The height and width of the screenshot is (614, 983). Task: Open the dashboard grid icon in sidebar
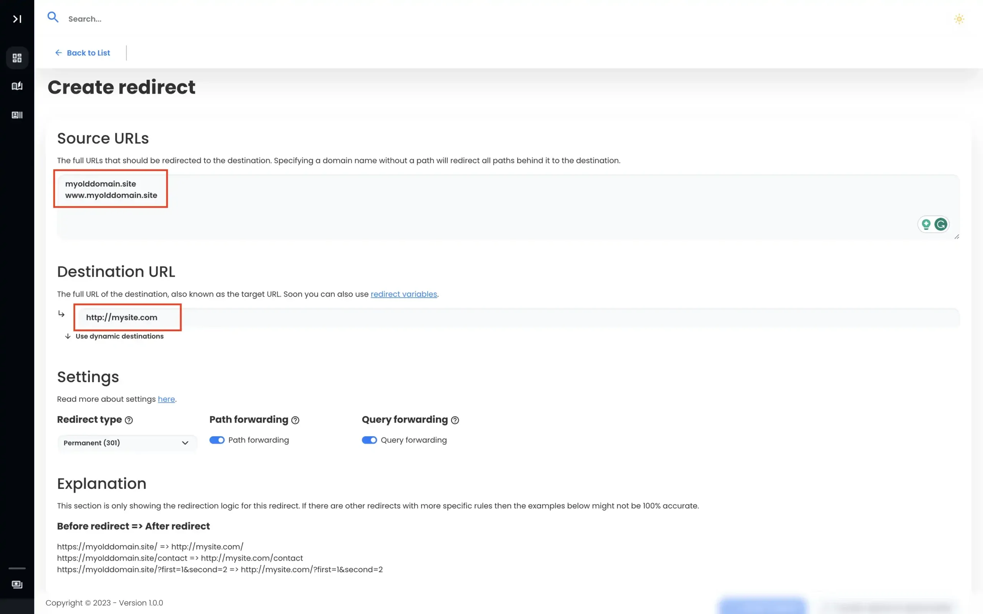tap(17, 58)
